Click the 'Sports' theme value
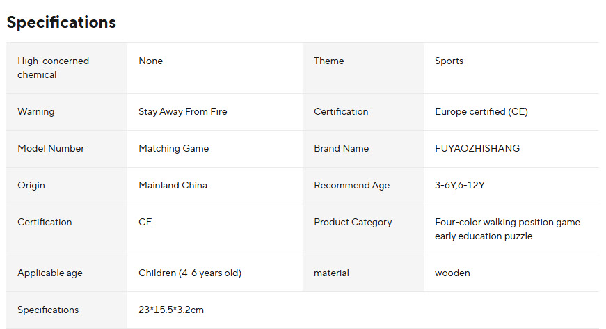The height and width of the screenshot is (329, 606). pos(449,61)
